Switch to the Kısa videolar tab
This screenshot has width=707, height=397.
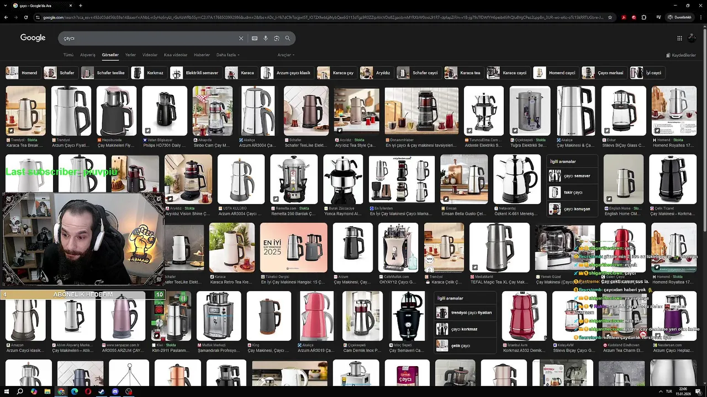[x=176, y=55]
